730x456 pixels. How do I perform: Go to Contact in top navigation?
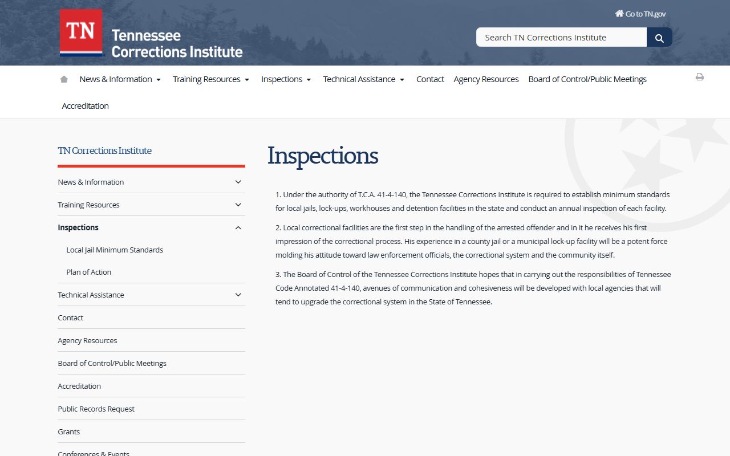click(430, 79)
